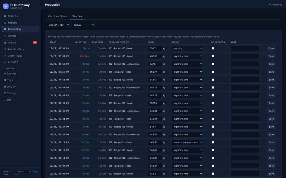Open the Reactor R-301 machine dropdown
The image size is (286, 178).
pyautogui.click(x=57, y=25)
